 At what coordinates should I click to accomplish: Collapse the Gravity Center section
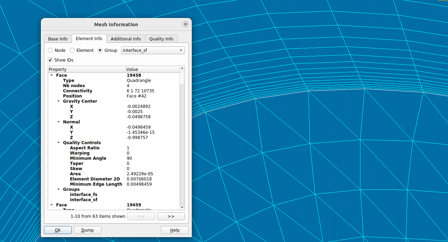[59, 101]
